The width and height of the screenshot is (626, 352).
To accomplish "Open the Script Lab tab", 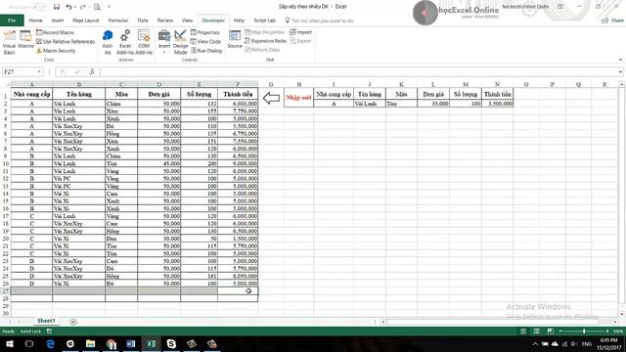I will click(265, 21).
